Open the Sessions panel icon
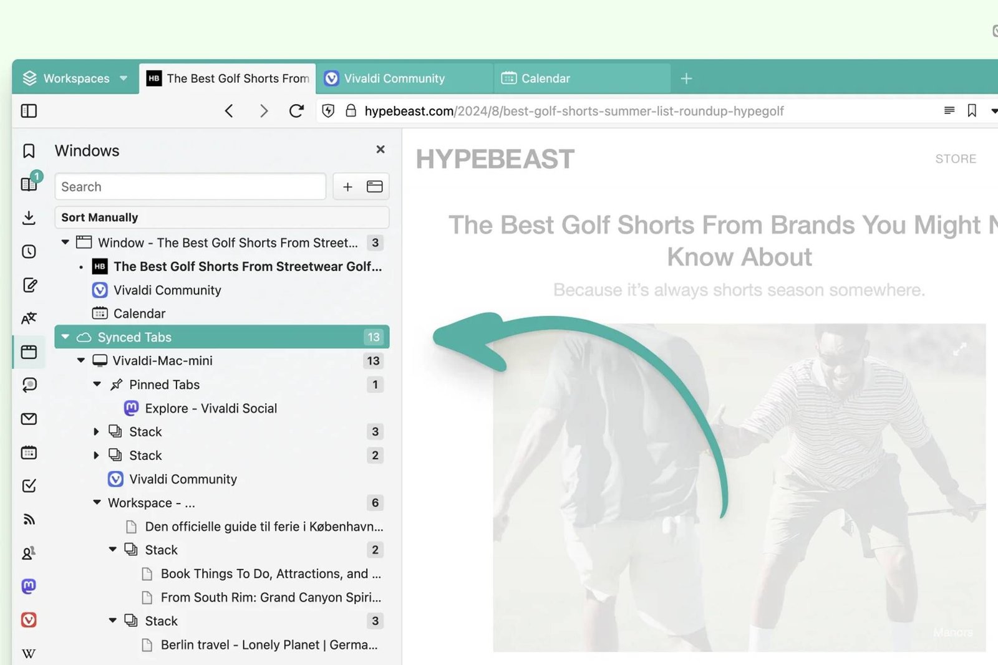 [29, 385]
